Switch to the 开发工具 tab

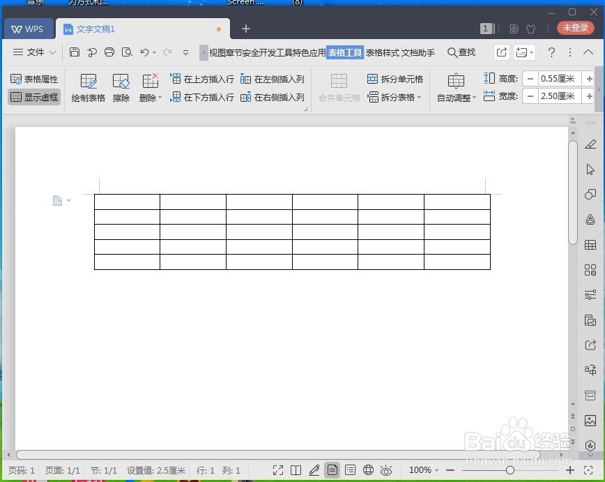coord(276,52)
